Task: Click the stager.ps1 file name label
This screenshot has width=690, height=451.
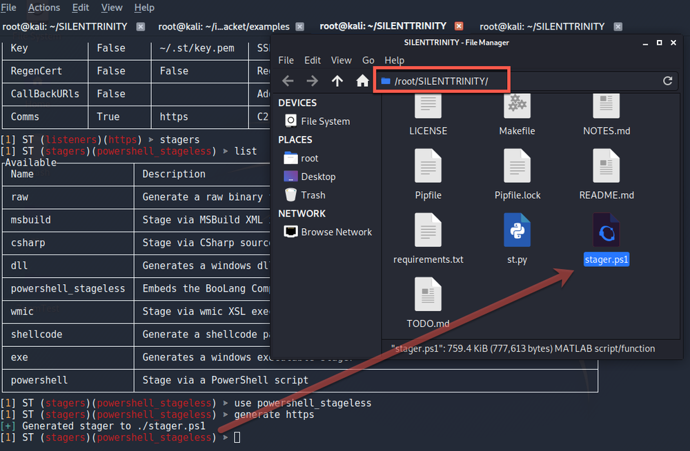Action: pos(606,259)
